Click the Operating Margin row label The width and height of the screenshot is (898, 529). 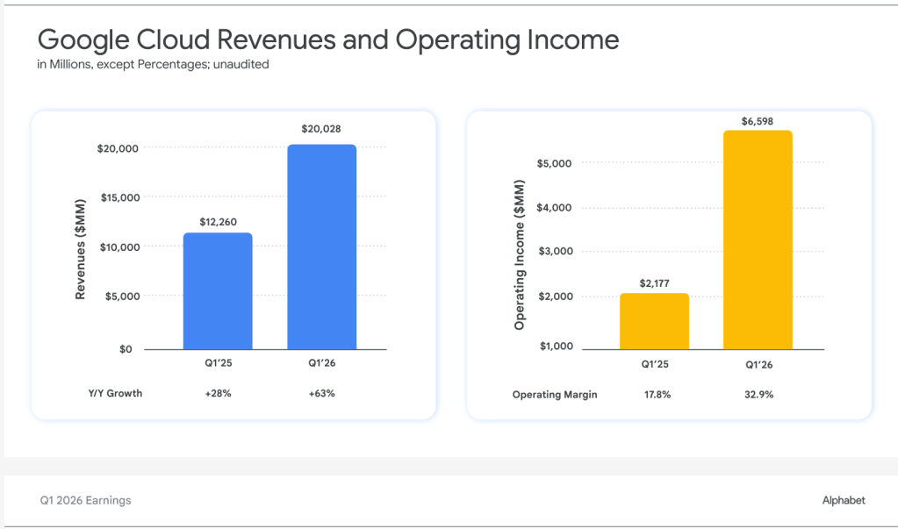pos(555,395)
